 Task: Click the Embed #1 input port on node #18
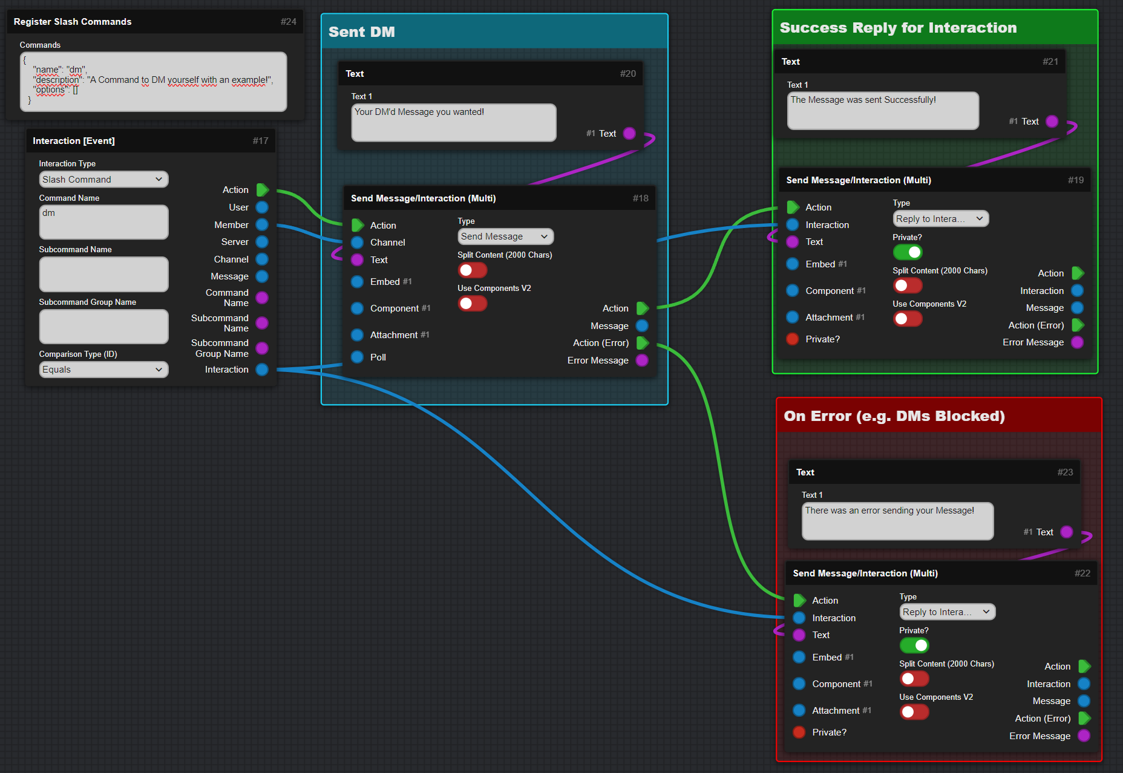pyautogui.click(x=358, y=282)
